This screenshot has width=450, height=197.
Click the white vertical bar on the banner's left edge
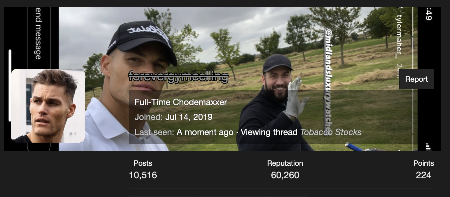point(10,86)
